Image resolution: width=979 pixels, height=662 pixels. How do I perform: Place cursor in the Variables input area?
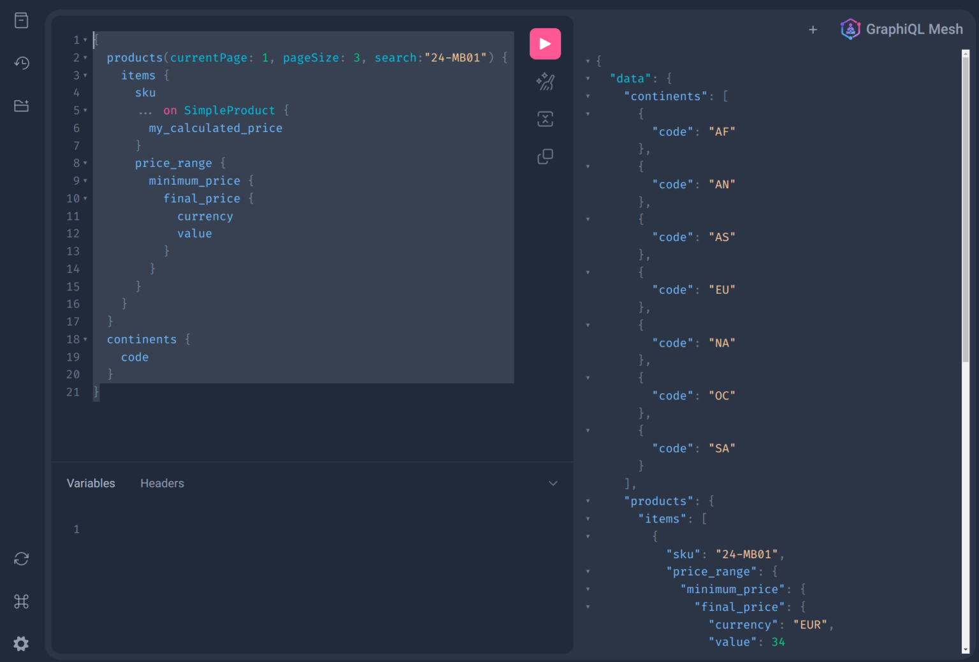pyautogui.click(x=255, y=529)
